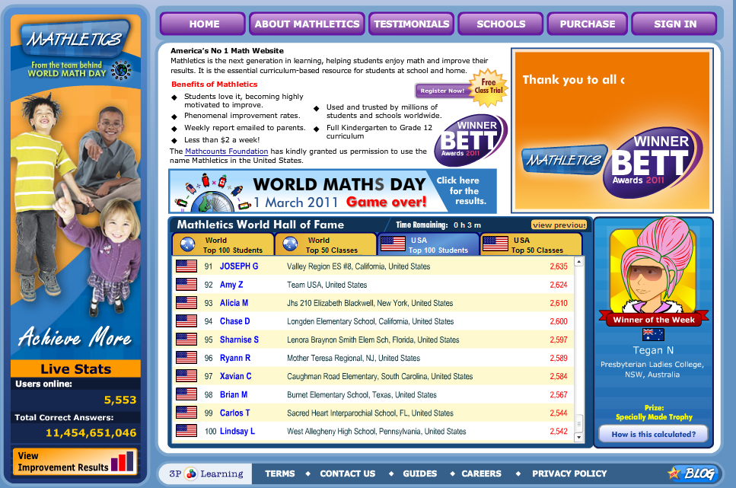Click the US flag beside Carlos T

pos(186,413)
